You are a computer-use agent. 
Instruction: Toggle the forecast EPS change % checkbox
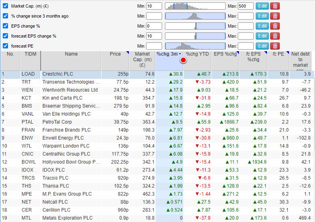pyautogui.click(x=6, y=36)
